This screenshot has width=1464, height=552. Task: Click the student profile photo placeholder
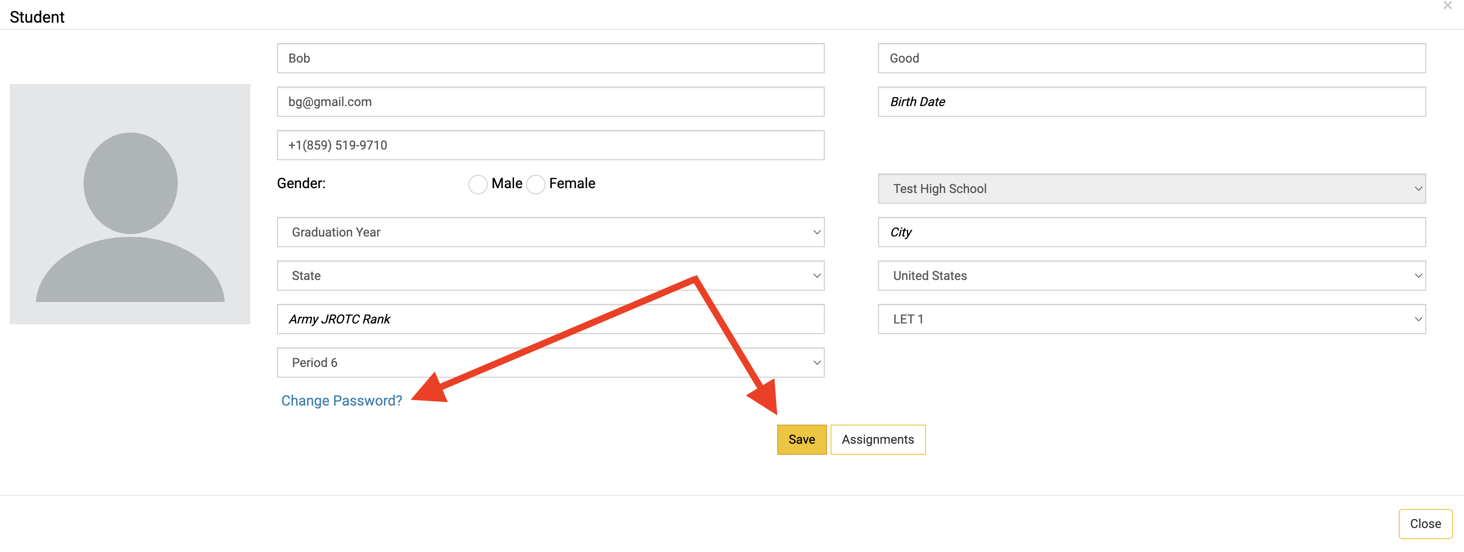click(130, 204)
